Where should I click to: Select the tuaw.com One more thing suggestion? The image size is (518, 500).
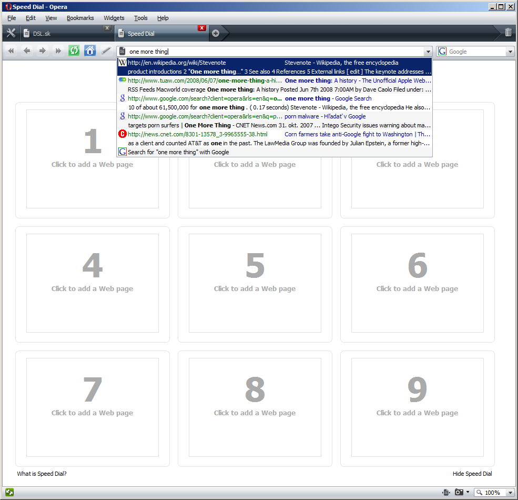(275, 85)
